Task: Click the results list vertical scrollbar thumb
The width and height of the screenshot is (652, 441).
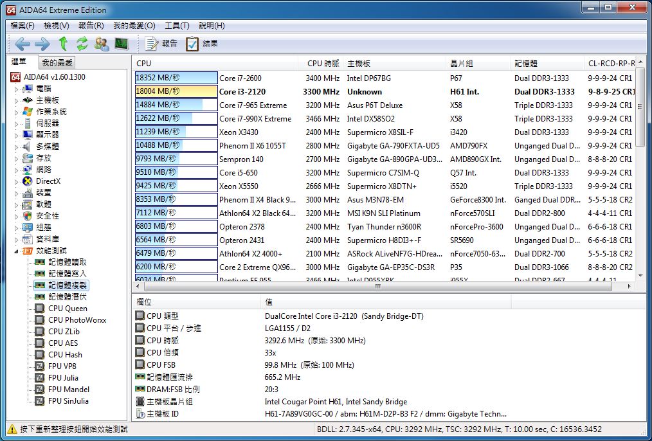Action: (640, 109)
